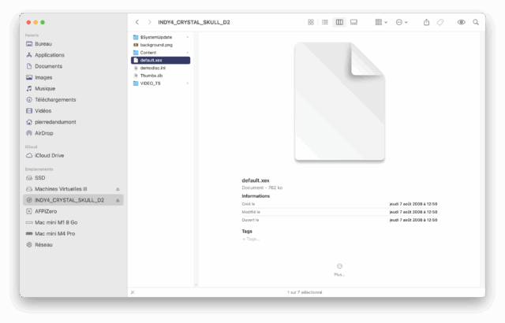The width and height of the screenshot is (505, 323).
Task: Open the ellipsis action menu
Action: [x=402, y=22]
